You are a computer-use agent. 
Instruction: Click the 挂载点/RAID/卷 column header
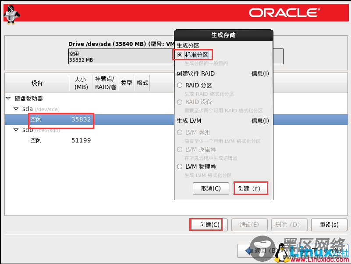106,83
